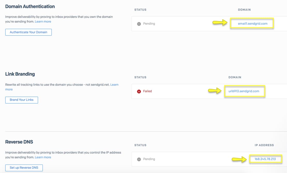287x173 pixels.
Task: Click the Pending status icon under Domain Authentication
Action: (x=139, y=23)
